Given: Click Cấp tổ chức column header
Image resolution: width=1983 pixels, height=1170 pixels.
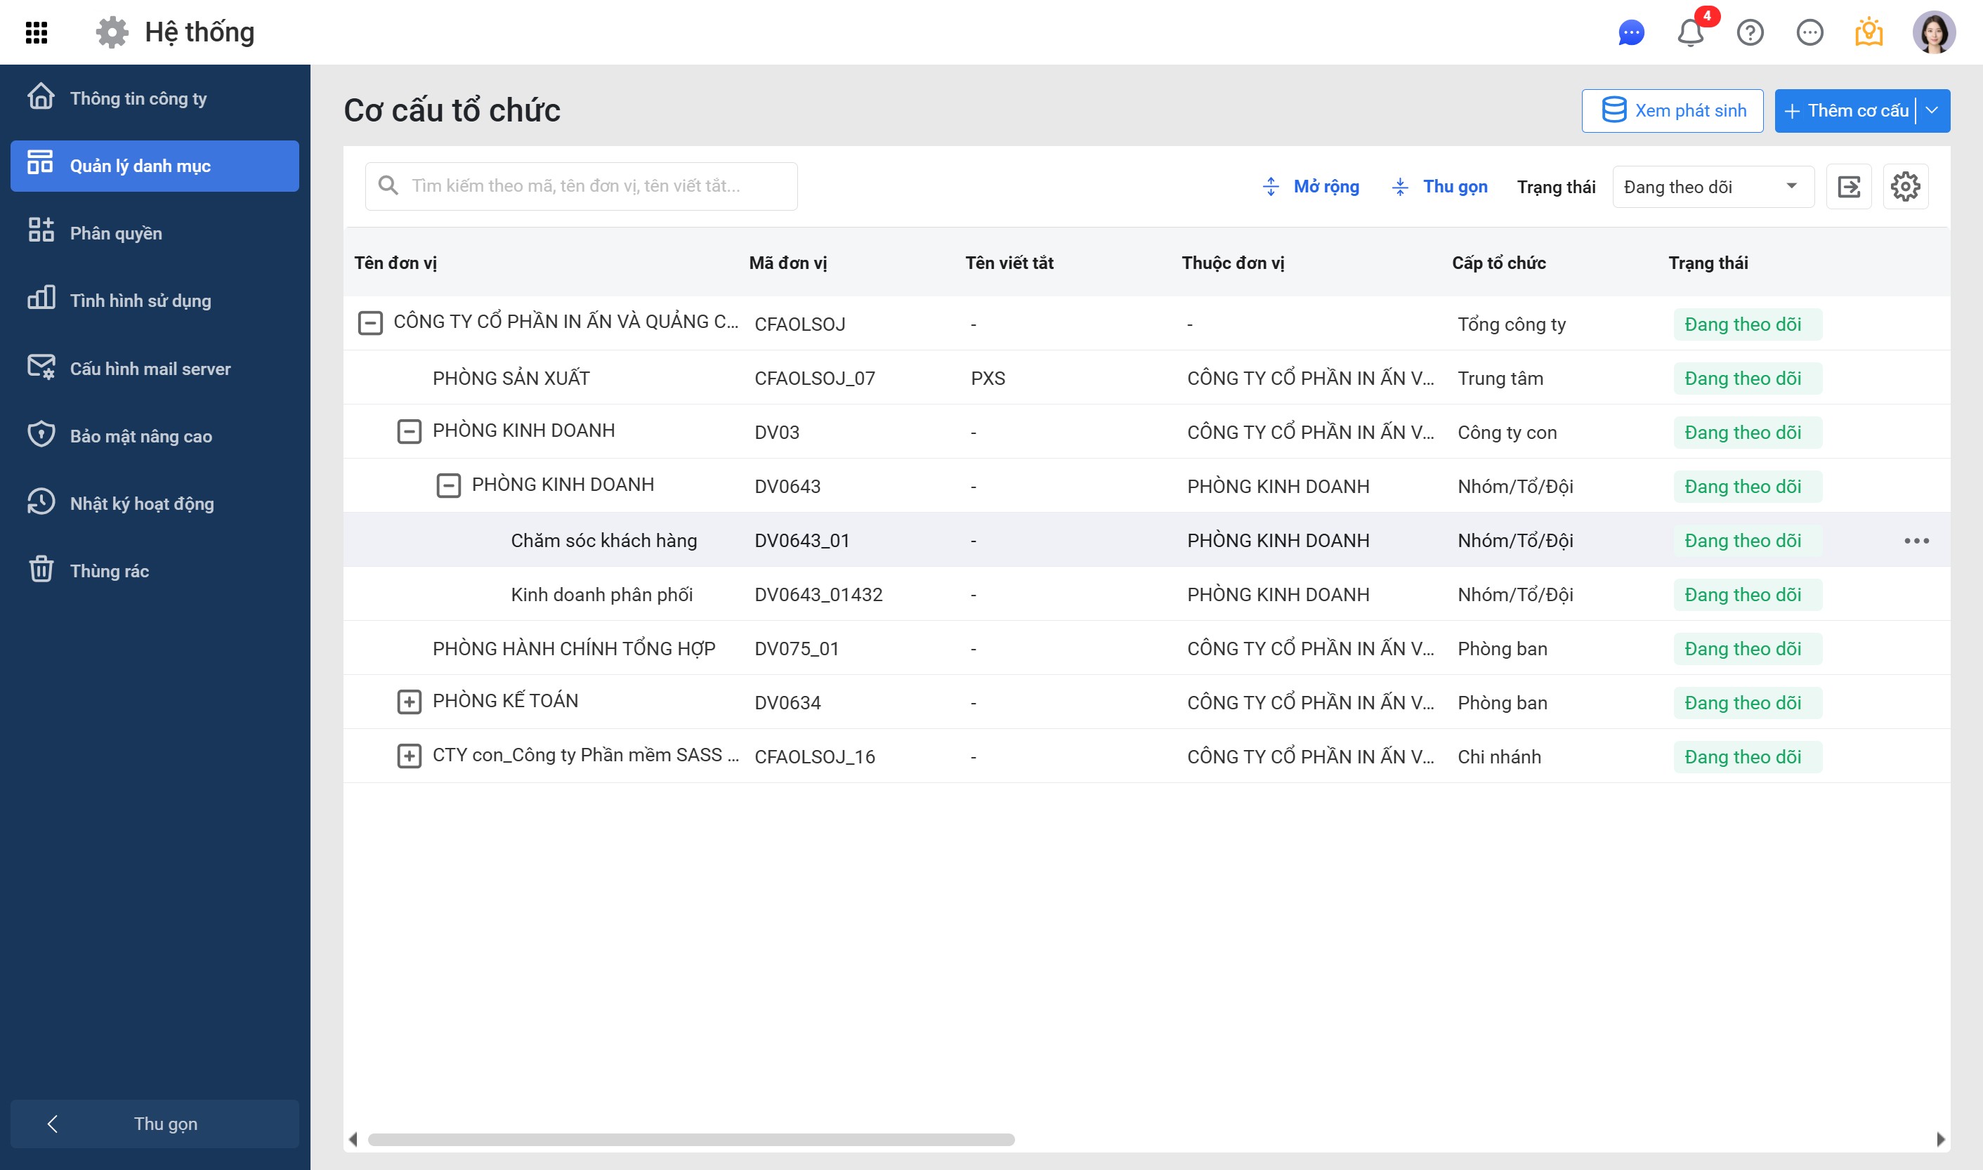Looking at the screenshot, I should (1499, 263).
